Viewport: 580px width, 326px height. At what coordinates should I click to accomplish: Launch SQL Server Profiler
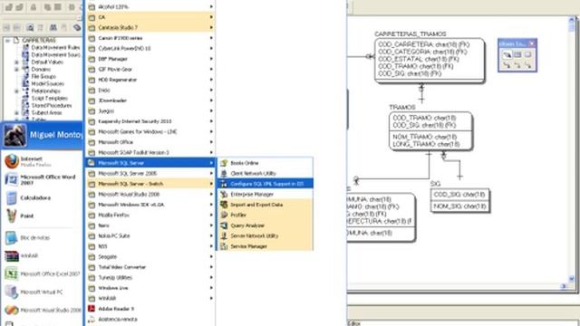tap(266, 215)
